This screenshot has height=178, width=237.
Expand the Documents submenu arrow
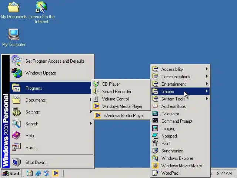[x=91, y=100]
